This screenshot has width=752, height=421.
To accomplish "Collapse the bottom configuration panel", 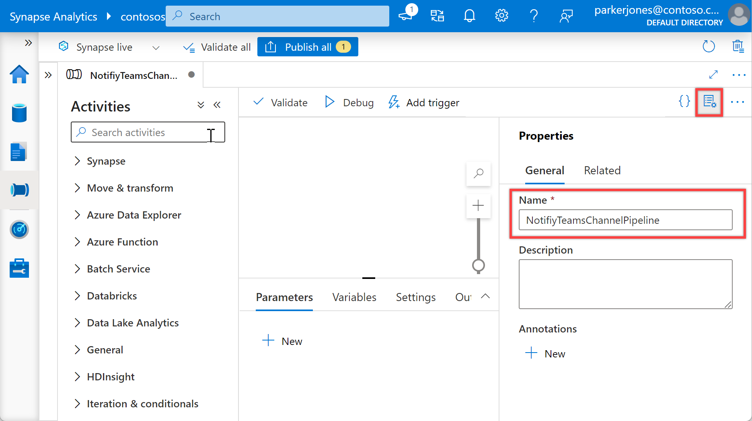I will point(485,296).
